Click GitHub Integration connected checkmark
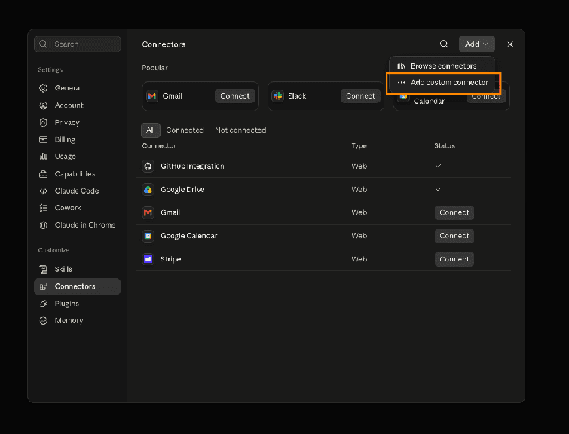Screen dimensions: 569x434 pyautogui.click(x=439, y=166)
